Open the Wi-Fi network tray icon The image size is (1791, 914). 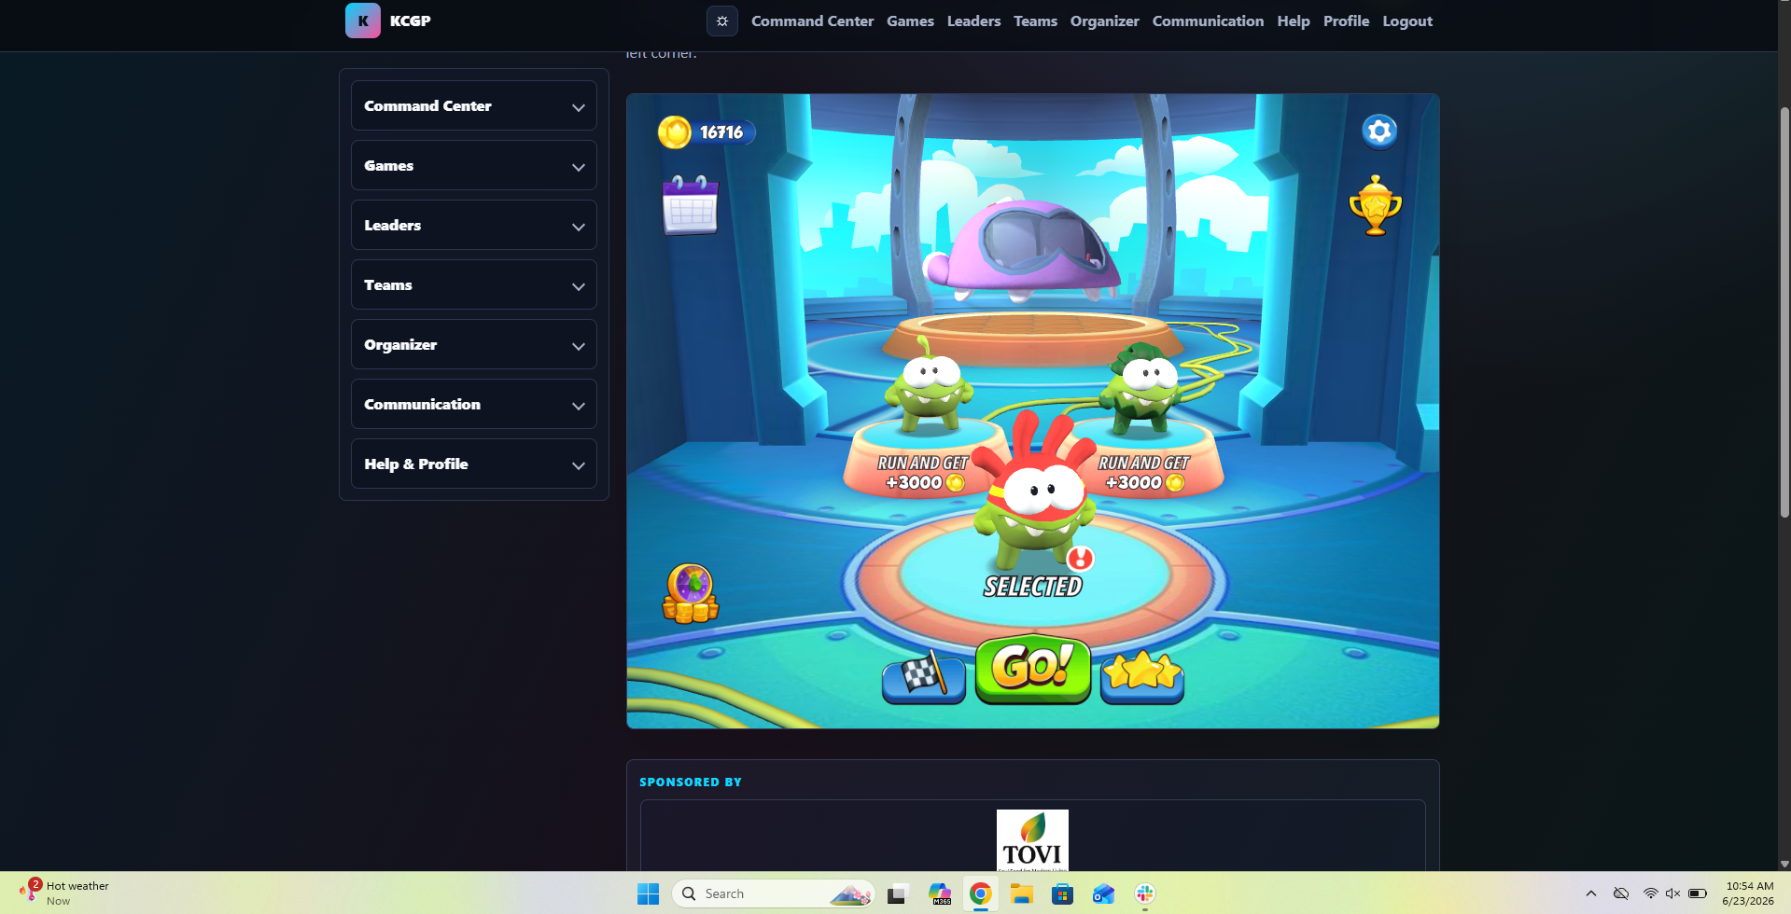click(x=1650, y=893)
